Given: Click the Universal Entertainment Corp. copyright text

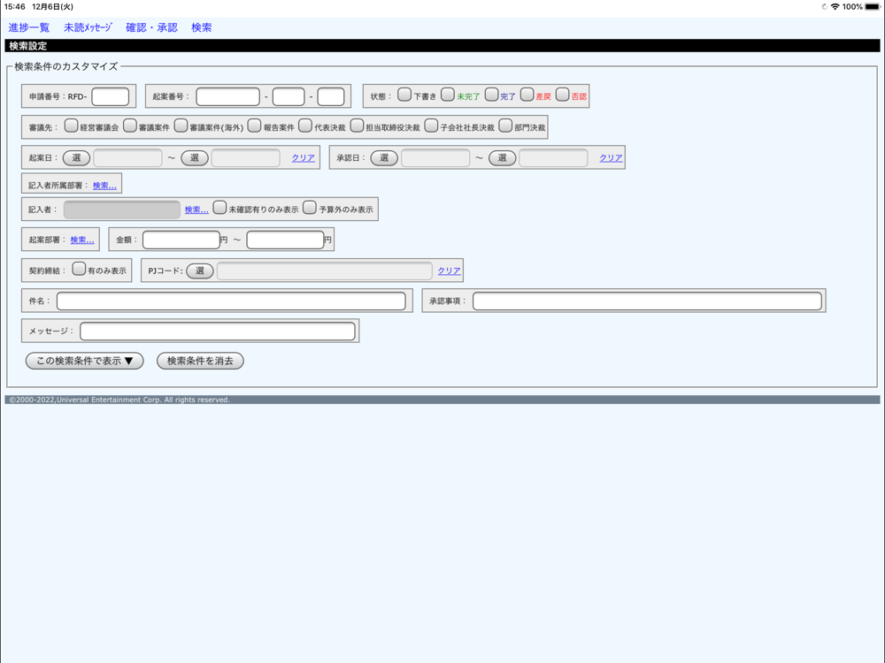Looking at the screenshot, I should [x=119, y=400].
